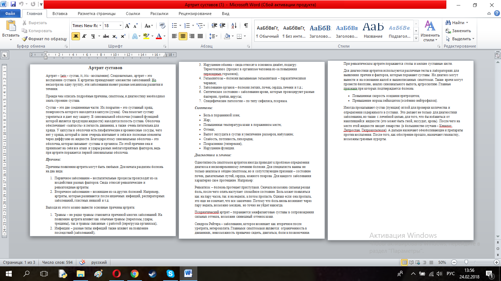This screenshot has width=501, height=281.
Task: Open Word Help question mark icon
Action: point(496,14)
